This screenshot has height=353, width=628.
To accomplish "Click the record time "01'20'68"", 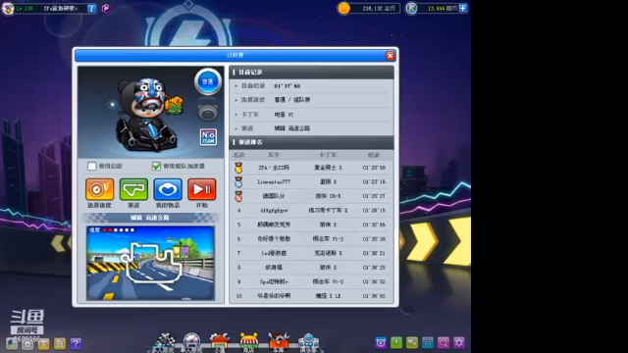I will click(374, 168).
